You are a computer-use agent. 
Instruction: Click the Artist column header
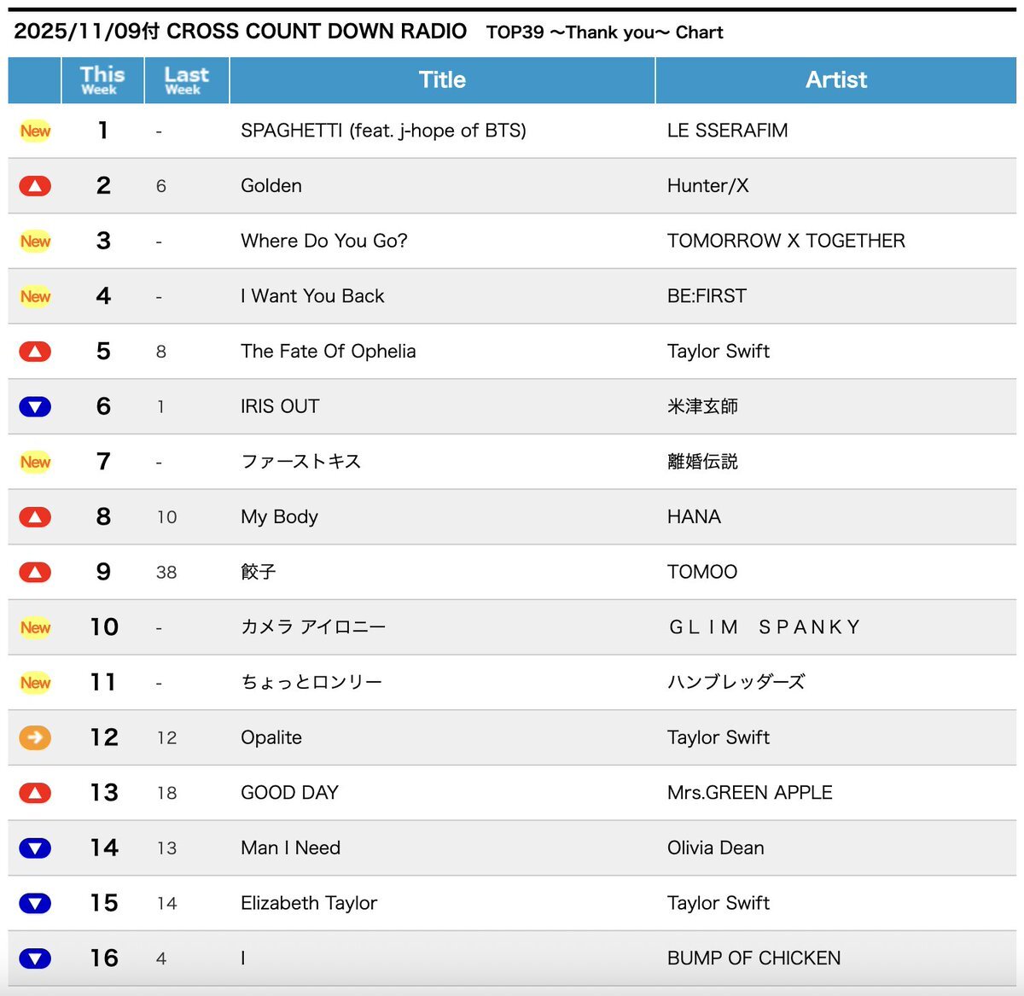coord(835,80)
